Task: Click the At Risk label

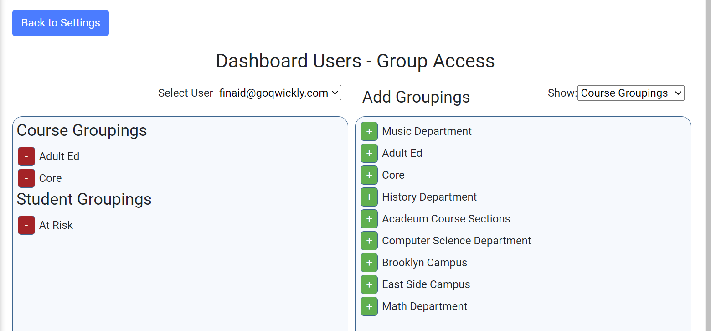Action: click(56, 225)
